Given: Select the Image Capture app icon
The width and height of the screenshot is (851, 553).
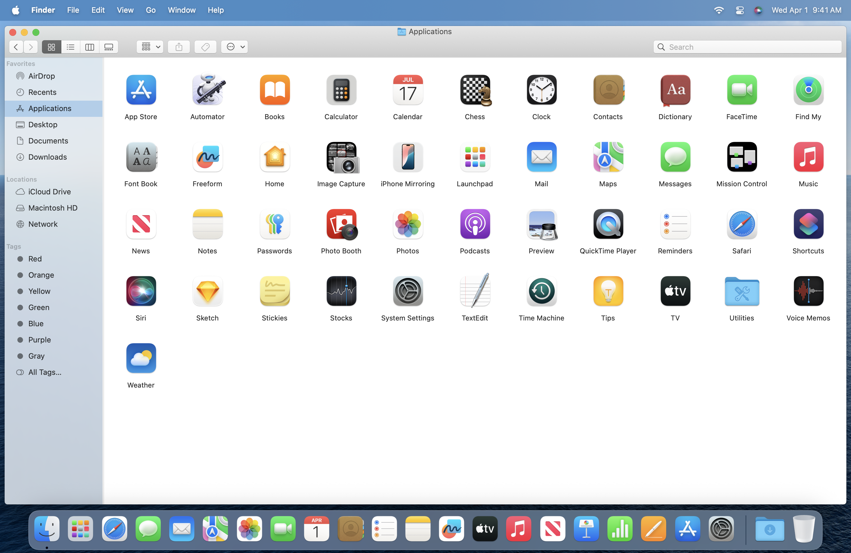Looking at the screenshot, I should pyautogui.click(x=341, y=157).
